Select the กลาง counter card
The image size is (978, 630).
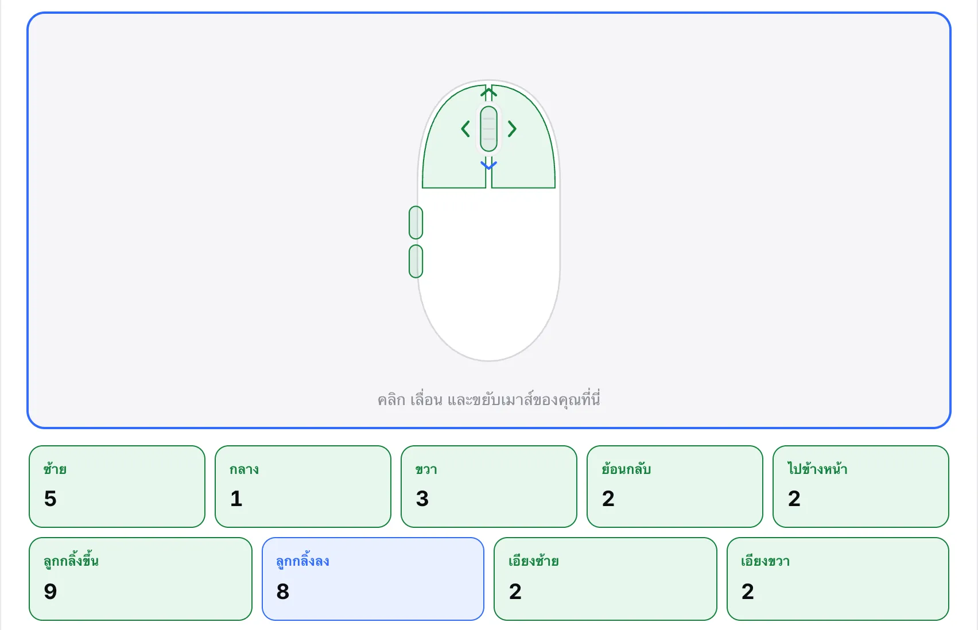click(x=303, y=487)
